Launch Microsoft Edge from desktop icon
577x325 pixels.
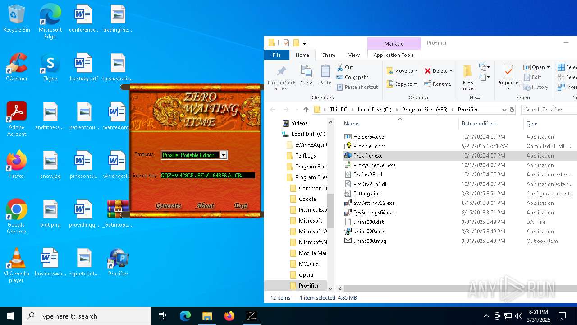coord(50,22)
